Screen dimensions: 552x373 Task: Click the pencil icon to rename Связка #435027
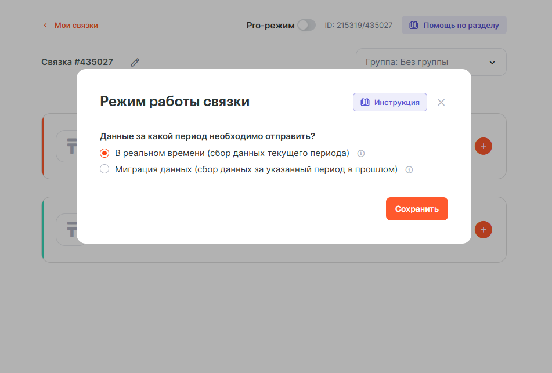(x=135, y=62)
